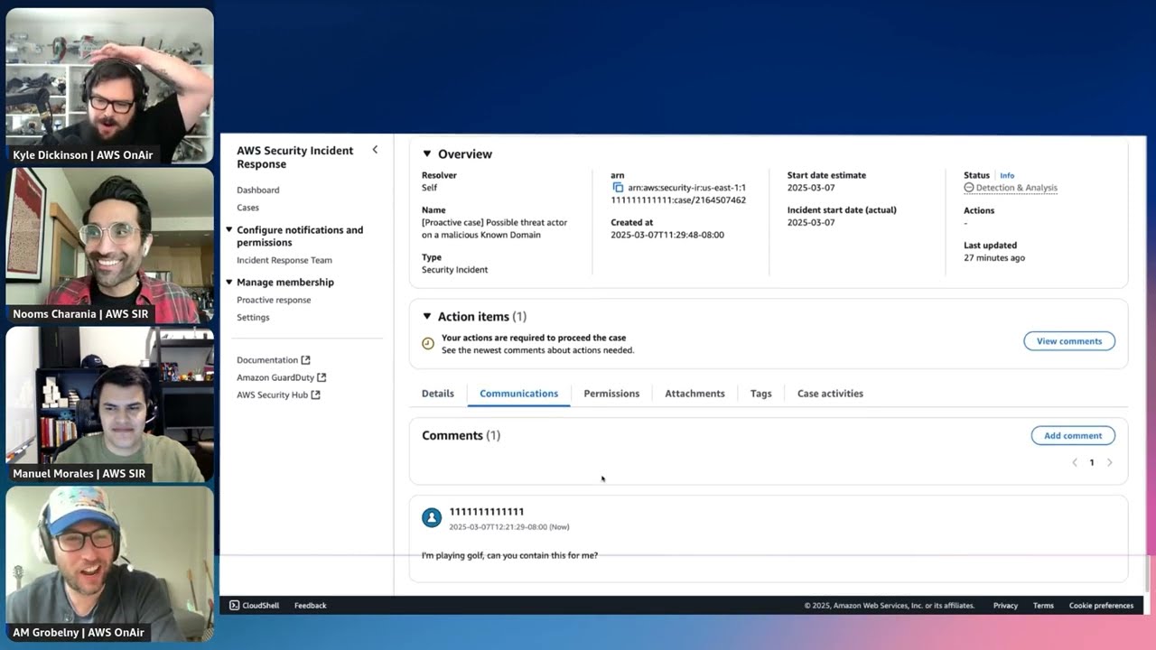Switch to the Permissions tab
Image resolution: width=1156 pixels, height=650 pixels.
(x=611, y=394)
